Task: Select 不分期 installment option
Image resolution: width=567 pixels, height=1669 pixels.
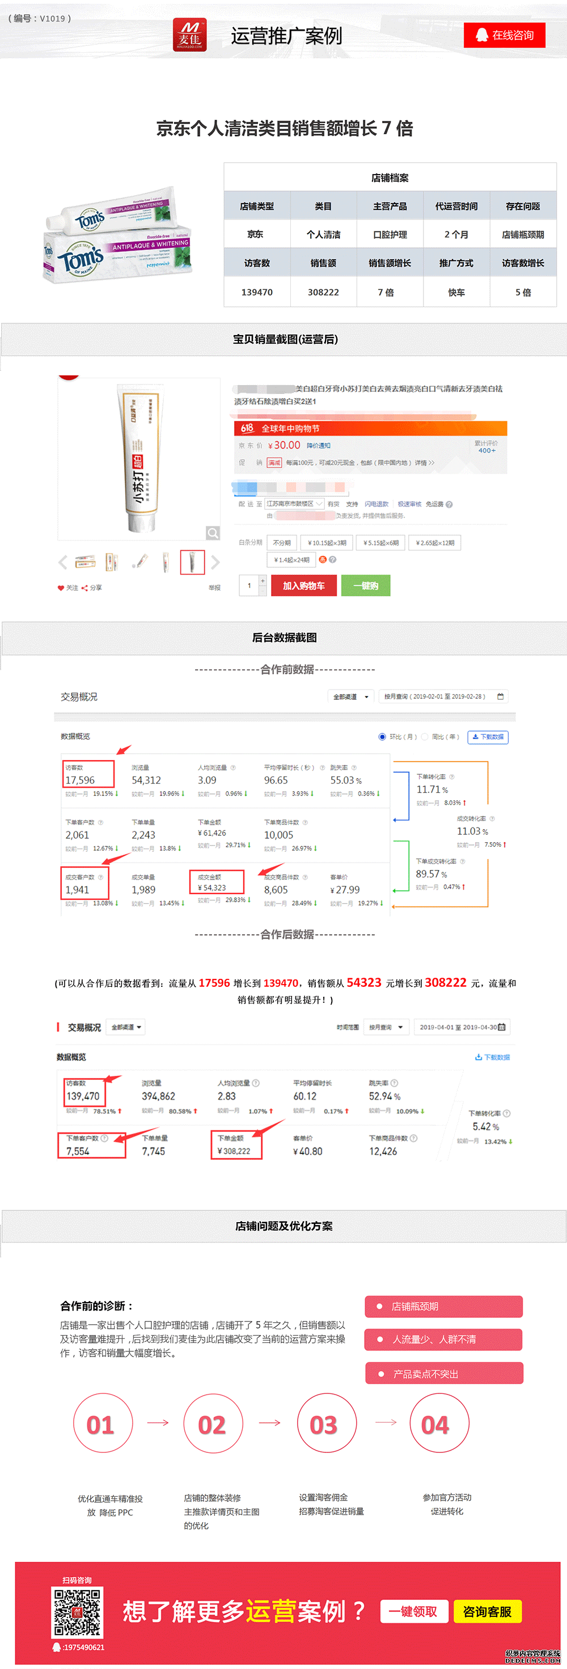Action: pos(281,542)
